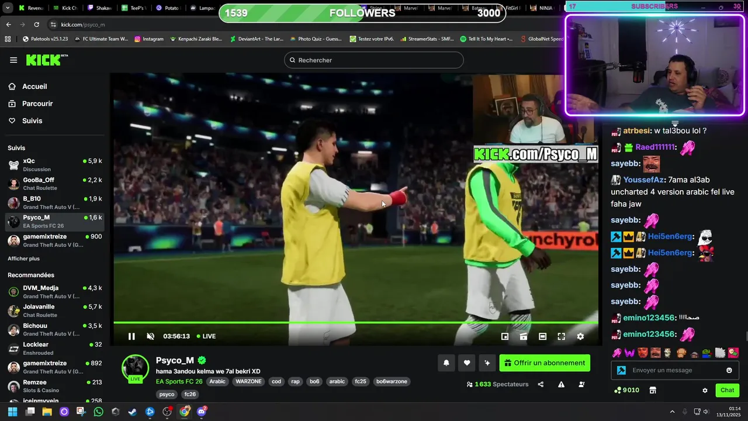Open the Paletools bookmark
This screenshot has height=421, width=748.
[45, 39]
